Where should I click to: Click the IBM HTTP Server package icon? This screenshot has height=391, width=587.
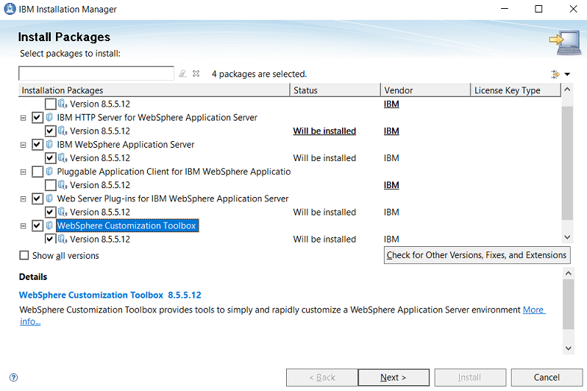50,118
